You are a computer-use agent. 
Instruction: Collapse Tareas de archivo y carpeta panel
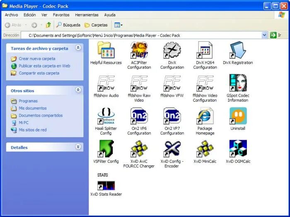[x=78, y=48]
